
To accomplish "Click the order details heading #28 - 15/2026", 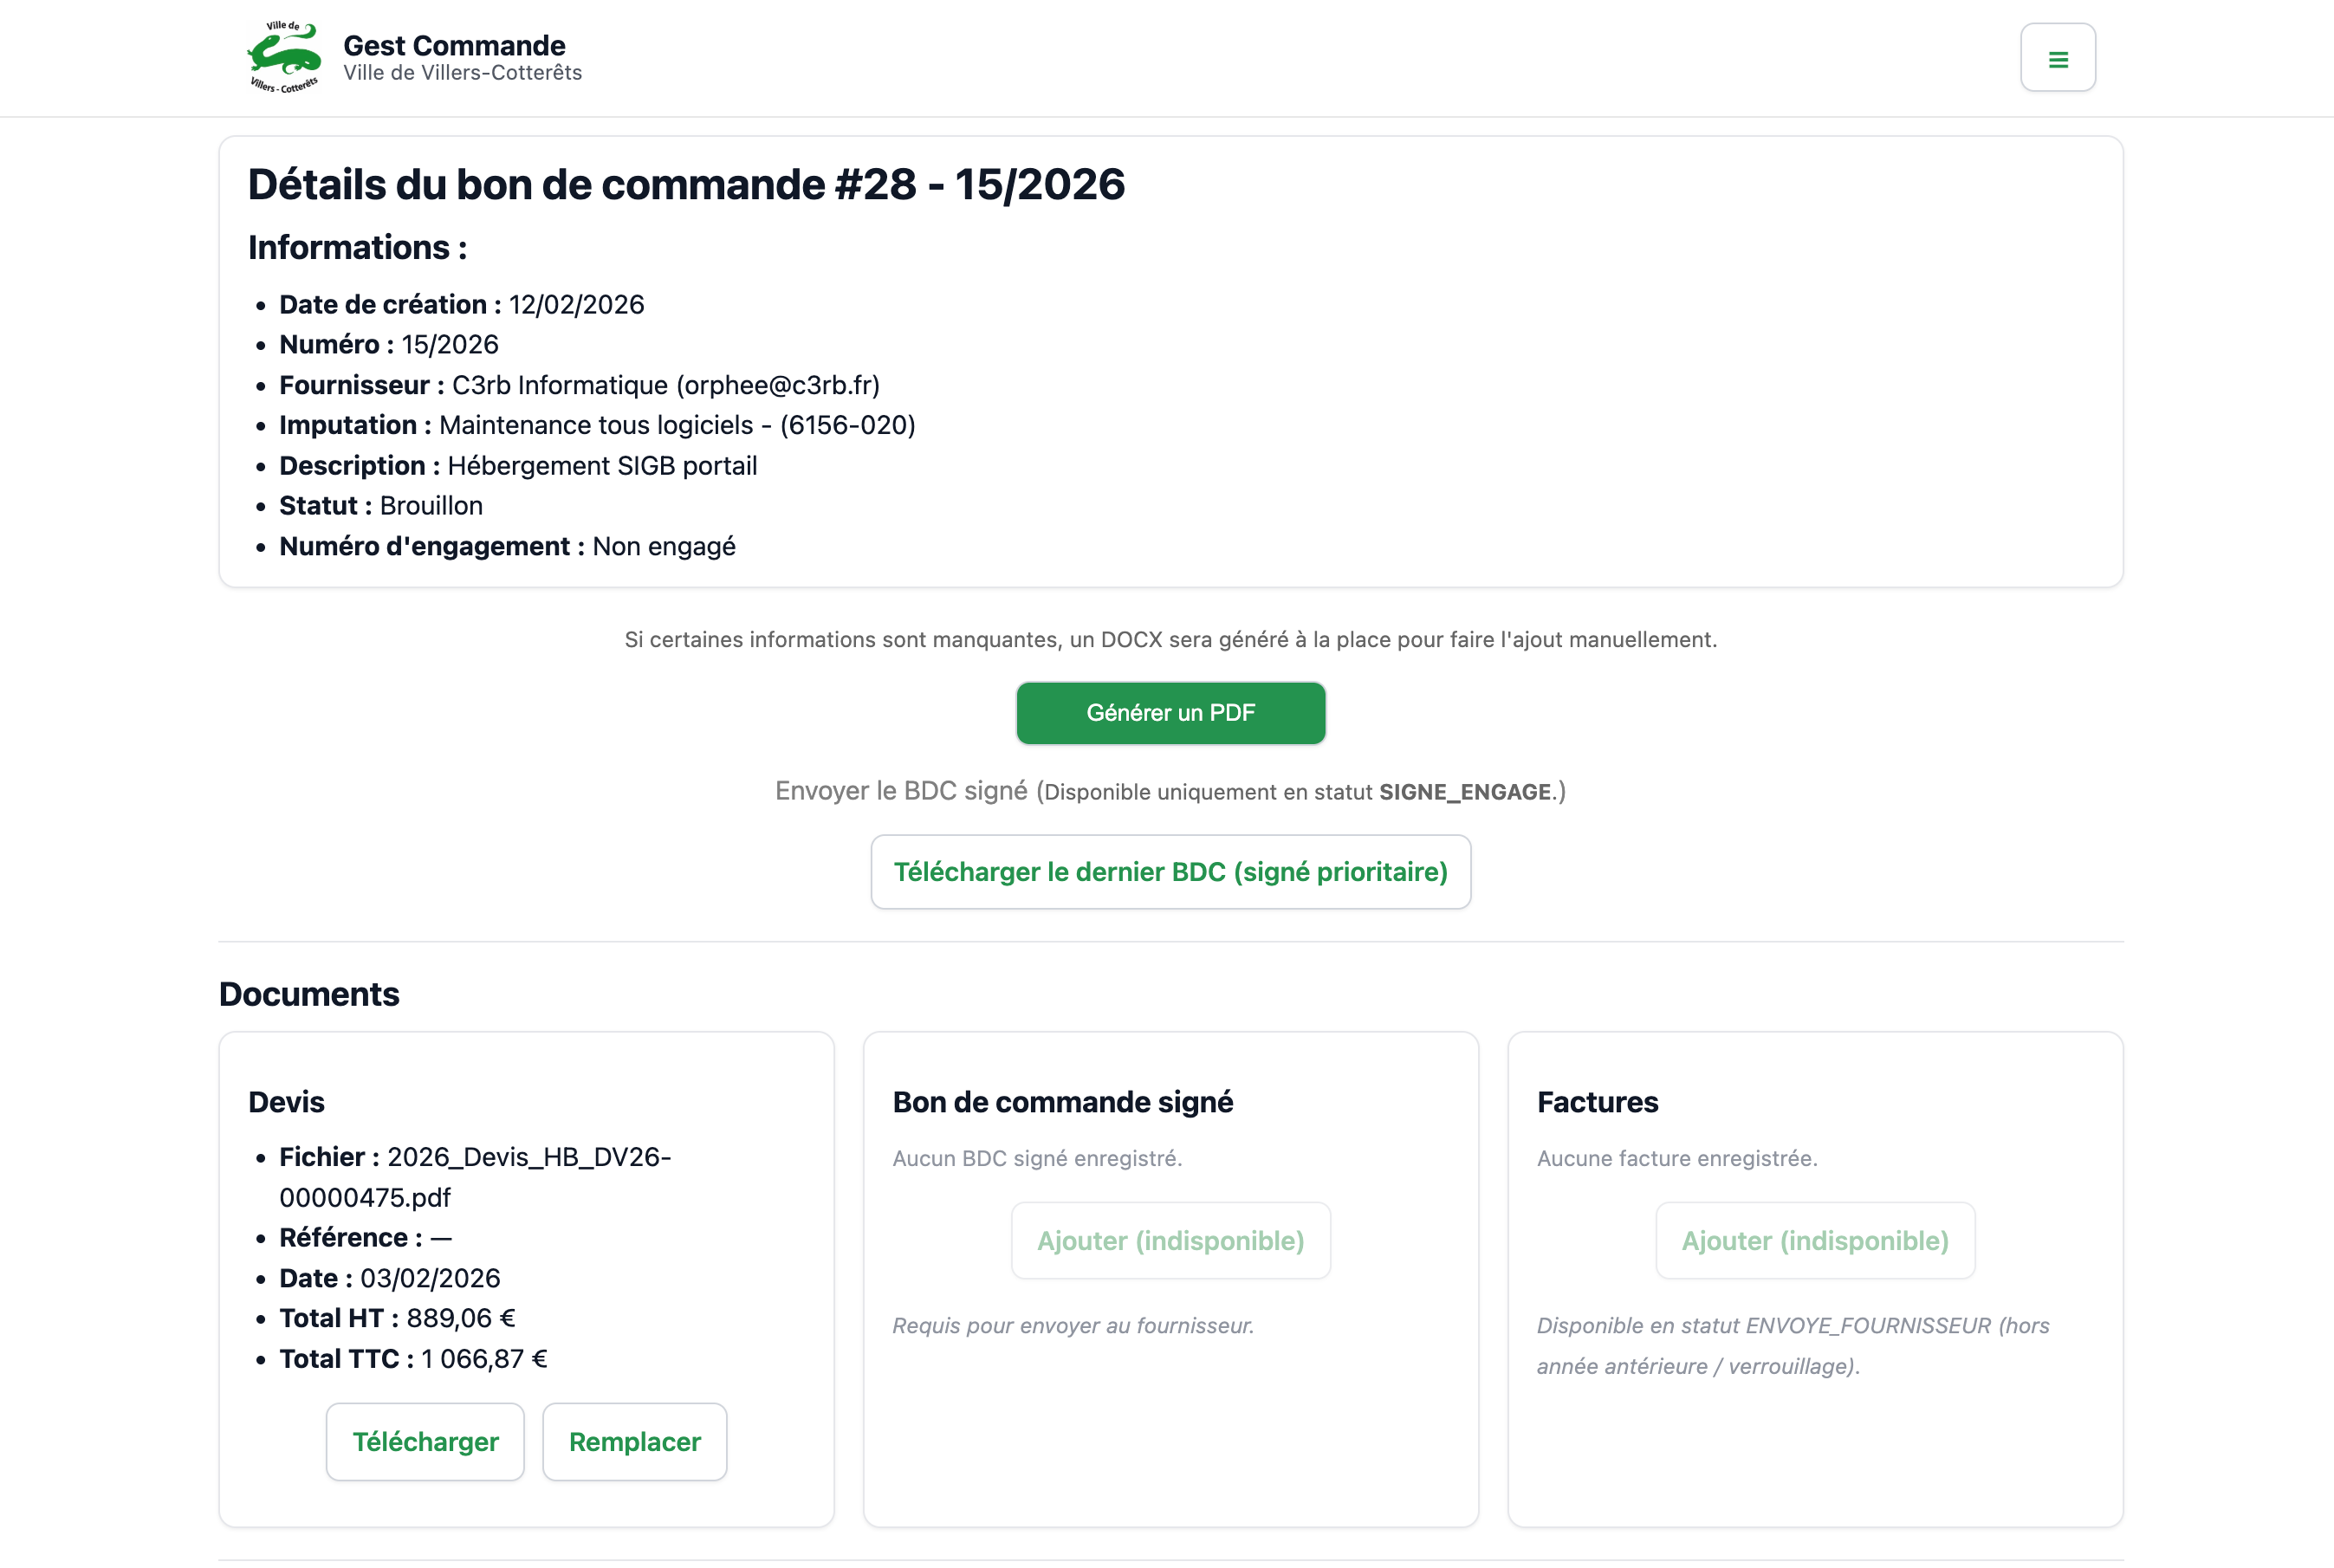I will (686, 185).
